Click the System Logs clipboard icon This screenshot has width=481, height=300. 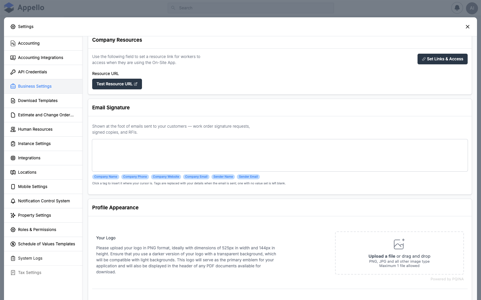click(x=13, y=258)
